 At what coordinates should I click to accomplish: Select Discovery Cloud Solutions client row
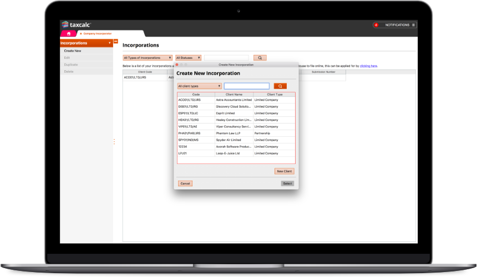point(236,106)
